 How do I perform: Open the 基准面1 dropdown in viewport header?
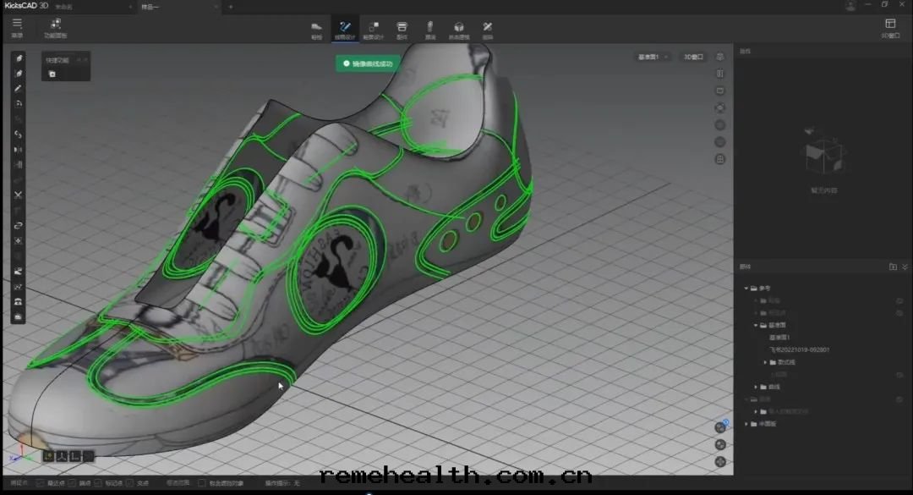pyautogui.click(x=653, y=57)
